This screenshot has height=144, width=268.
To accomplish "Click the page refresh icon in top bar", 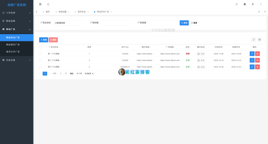I will pos(48,4).
